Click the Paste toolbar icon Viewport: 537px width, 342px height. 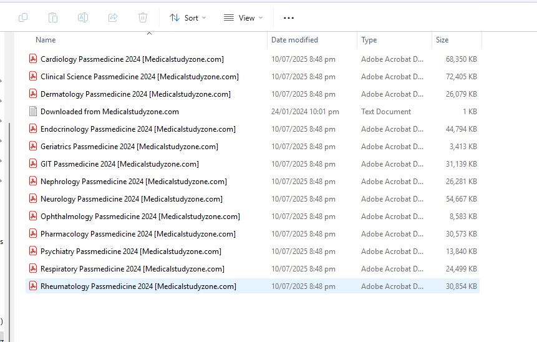[53, 17]
